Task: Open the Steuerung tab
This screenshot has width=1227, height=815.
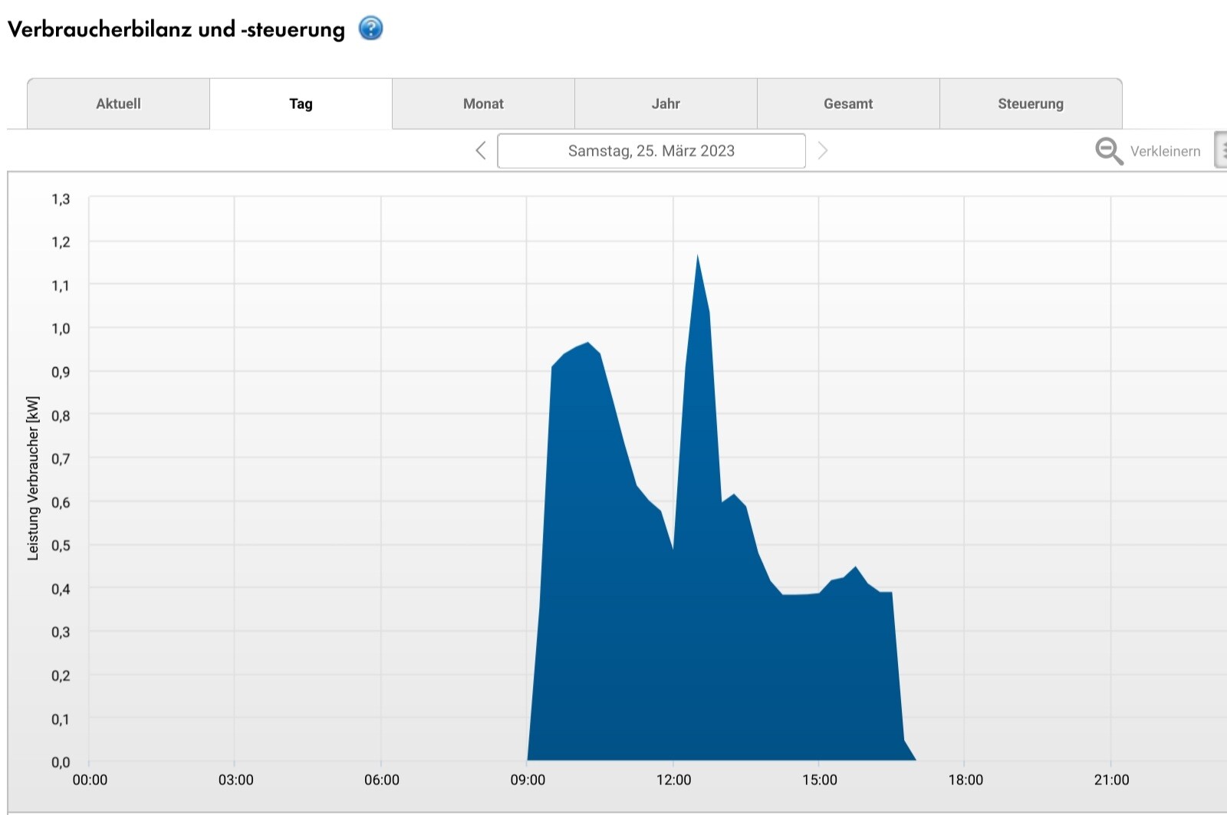Action: (x=1031, y=104)
